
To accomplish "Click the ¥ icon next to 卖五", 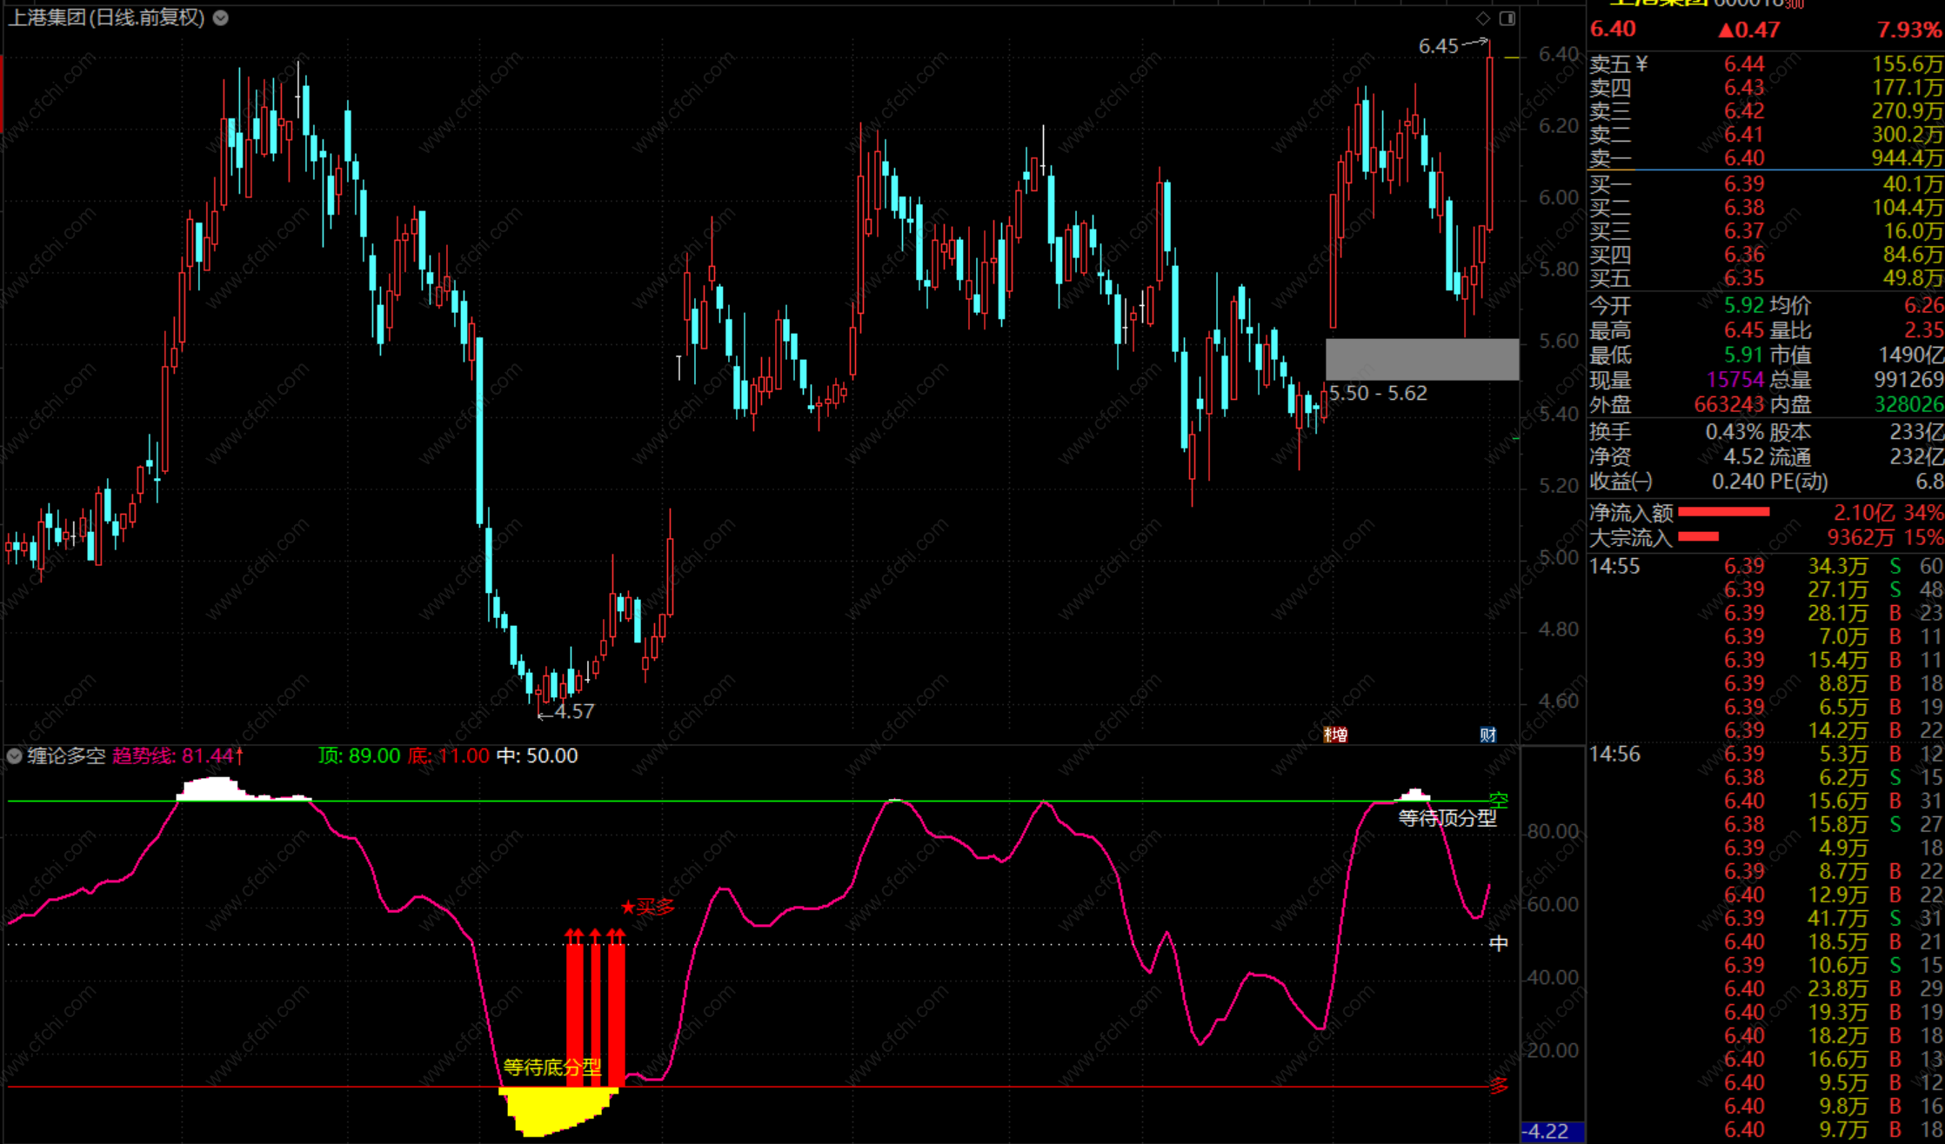I will (x=1641, y=63).
